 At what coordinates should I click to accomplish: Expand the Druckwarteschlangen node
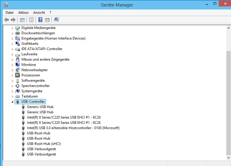pyautogui.click(x=12, y=33)
